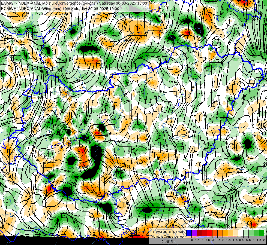
Task: Click the g/(kg*s) unit label in legend
Action: (167, 241)
